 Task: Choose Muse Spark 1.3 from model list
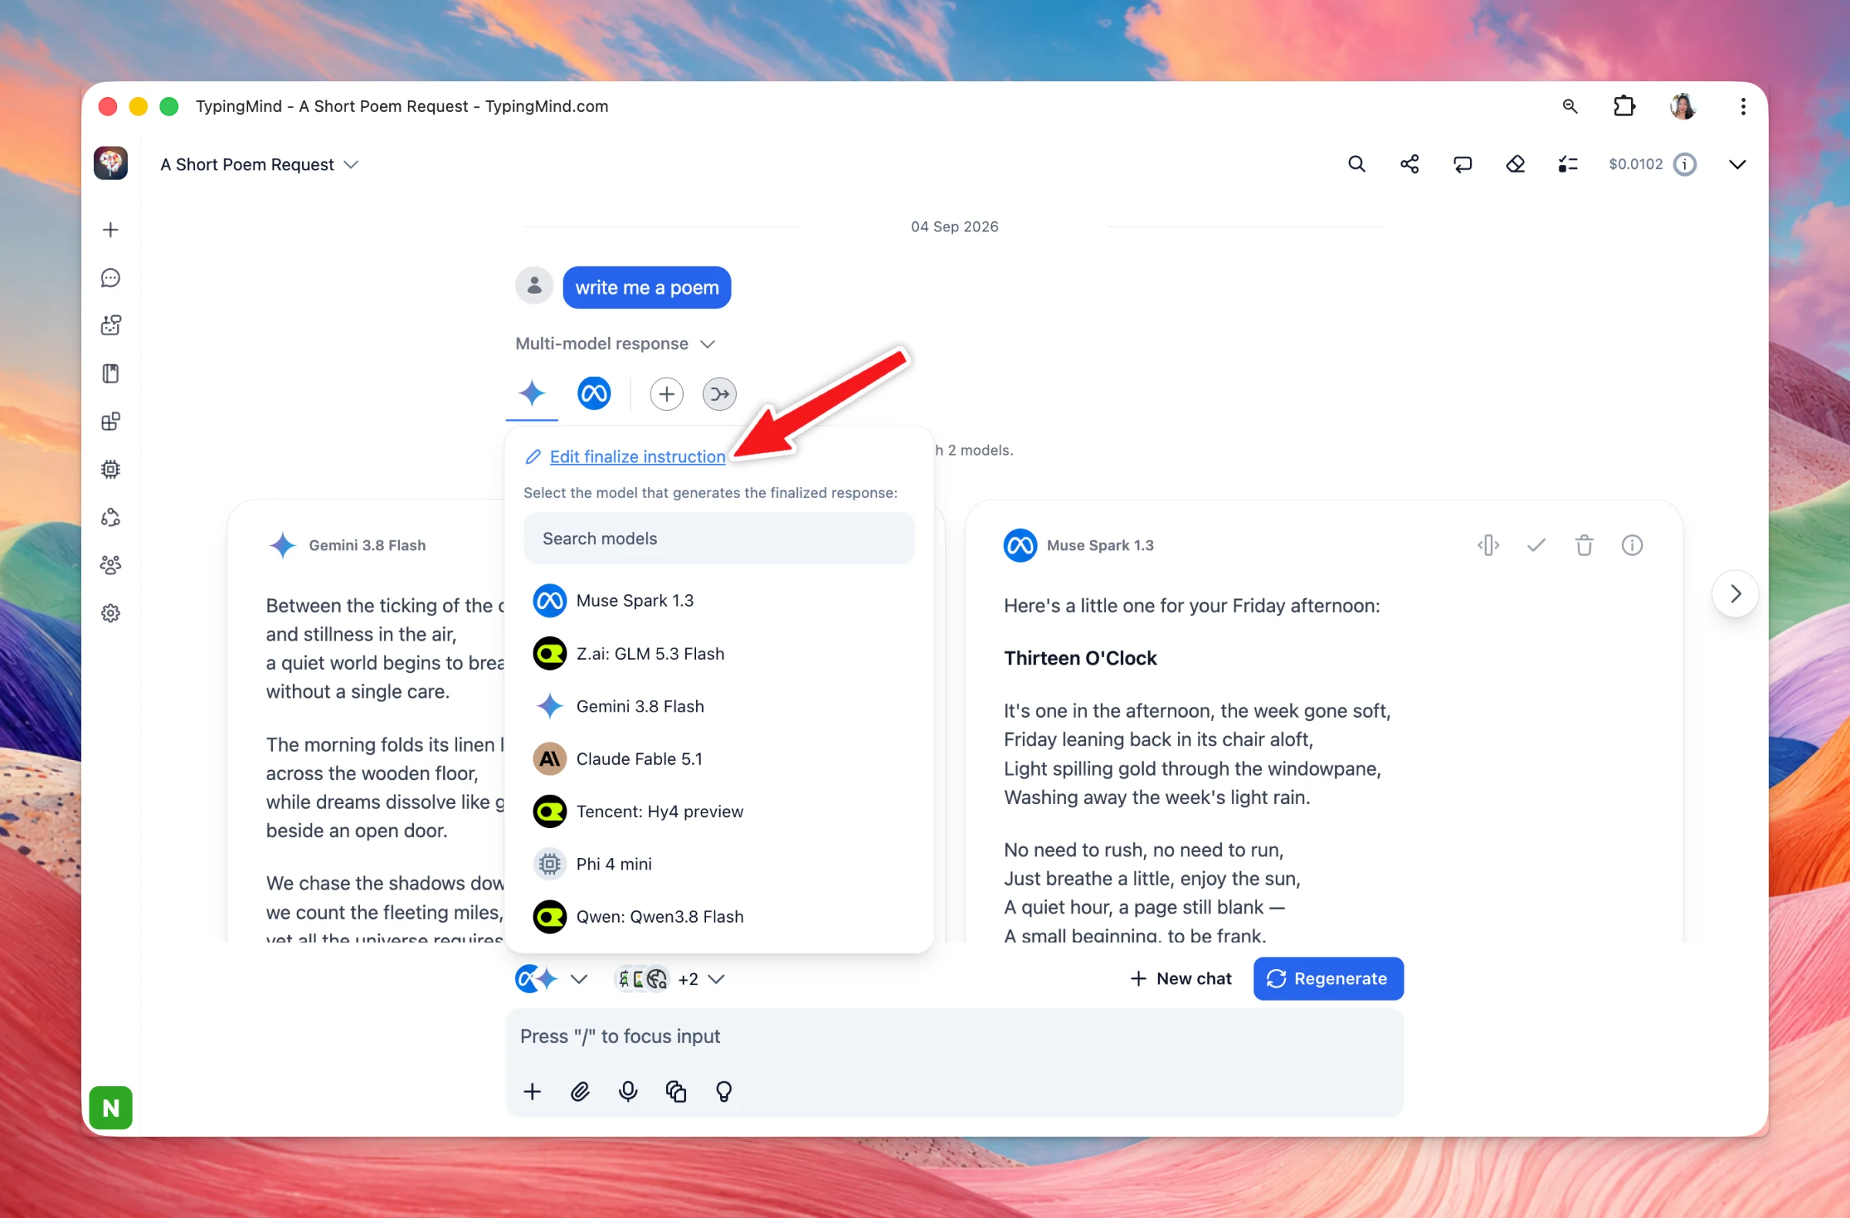coord(718,601)
